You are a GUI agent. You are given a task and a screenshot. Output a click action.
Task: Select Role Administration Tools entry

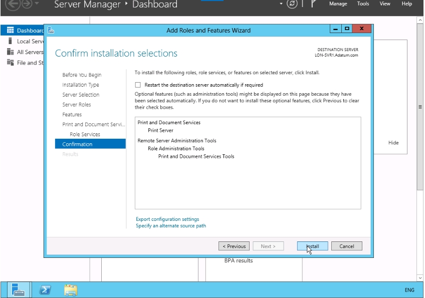[176, 148]
